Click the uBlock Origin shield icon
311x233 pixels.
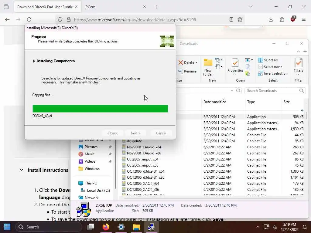pos(293,19)
